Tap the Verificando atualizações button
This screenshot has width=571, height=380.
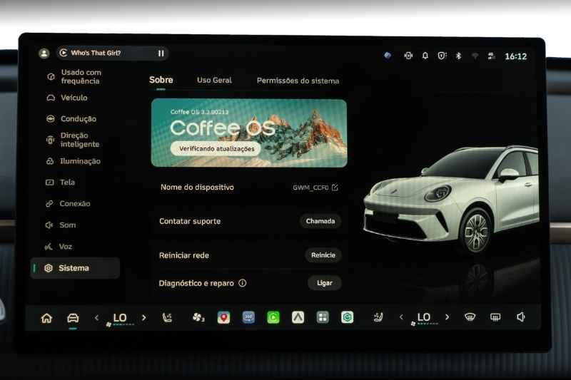[216, 149]
